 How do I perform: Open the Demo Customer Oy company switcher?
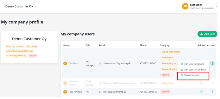click(x=21, y=6)
